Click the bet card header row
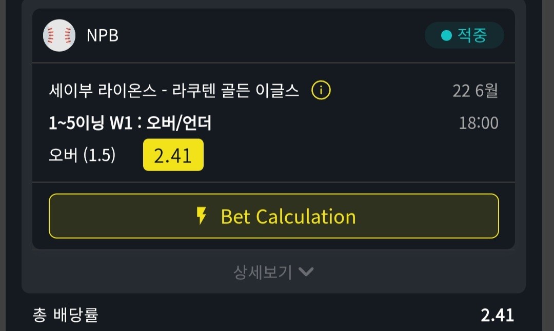The height and width of the screenshot is (331, 554). tap(273, 36)
